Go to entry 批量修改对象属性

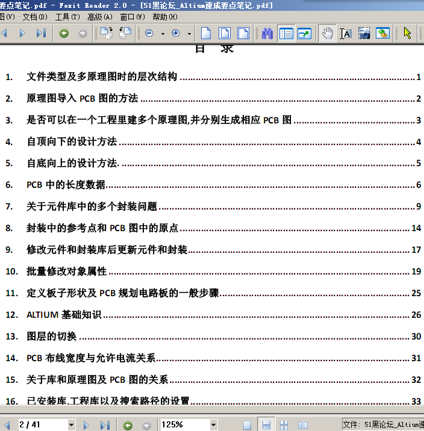[x=66, y=271]
